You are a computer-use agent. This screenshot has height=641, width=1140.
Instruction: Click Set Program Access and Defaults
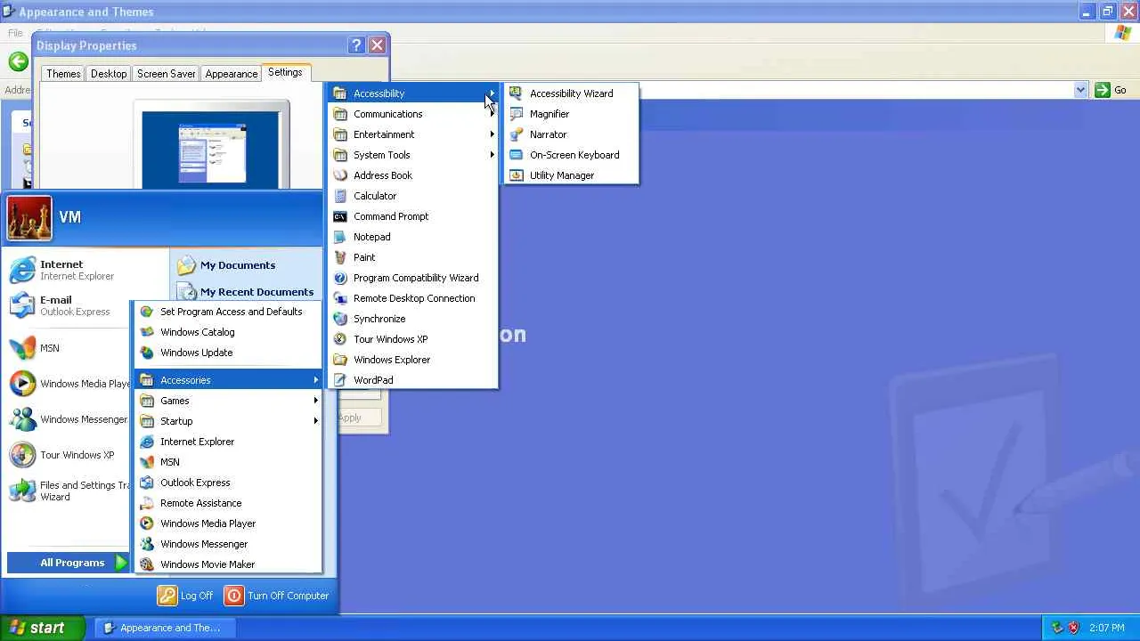click(228, 312)
